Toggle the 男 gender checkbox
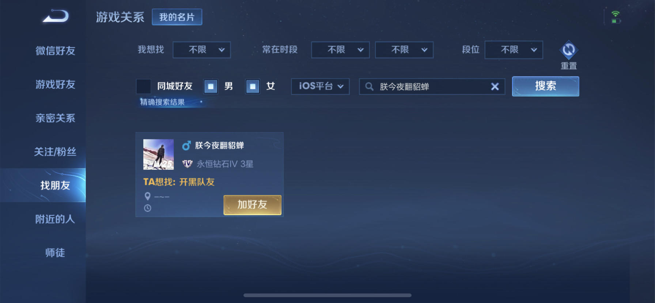Screen dimensions: 655x303 click(211, 86)
